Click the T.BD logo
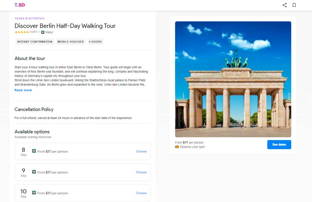The width and height of the screenshot is (312, 202). click(x=20, y=5)
